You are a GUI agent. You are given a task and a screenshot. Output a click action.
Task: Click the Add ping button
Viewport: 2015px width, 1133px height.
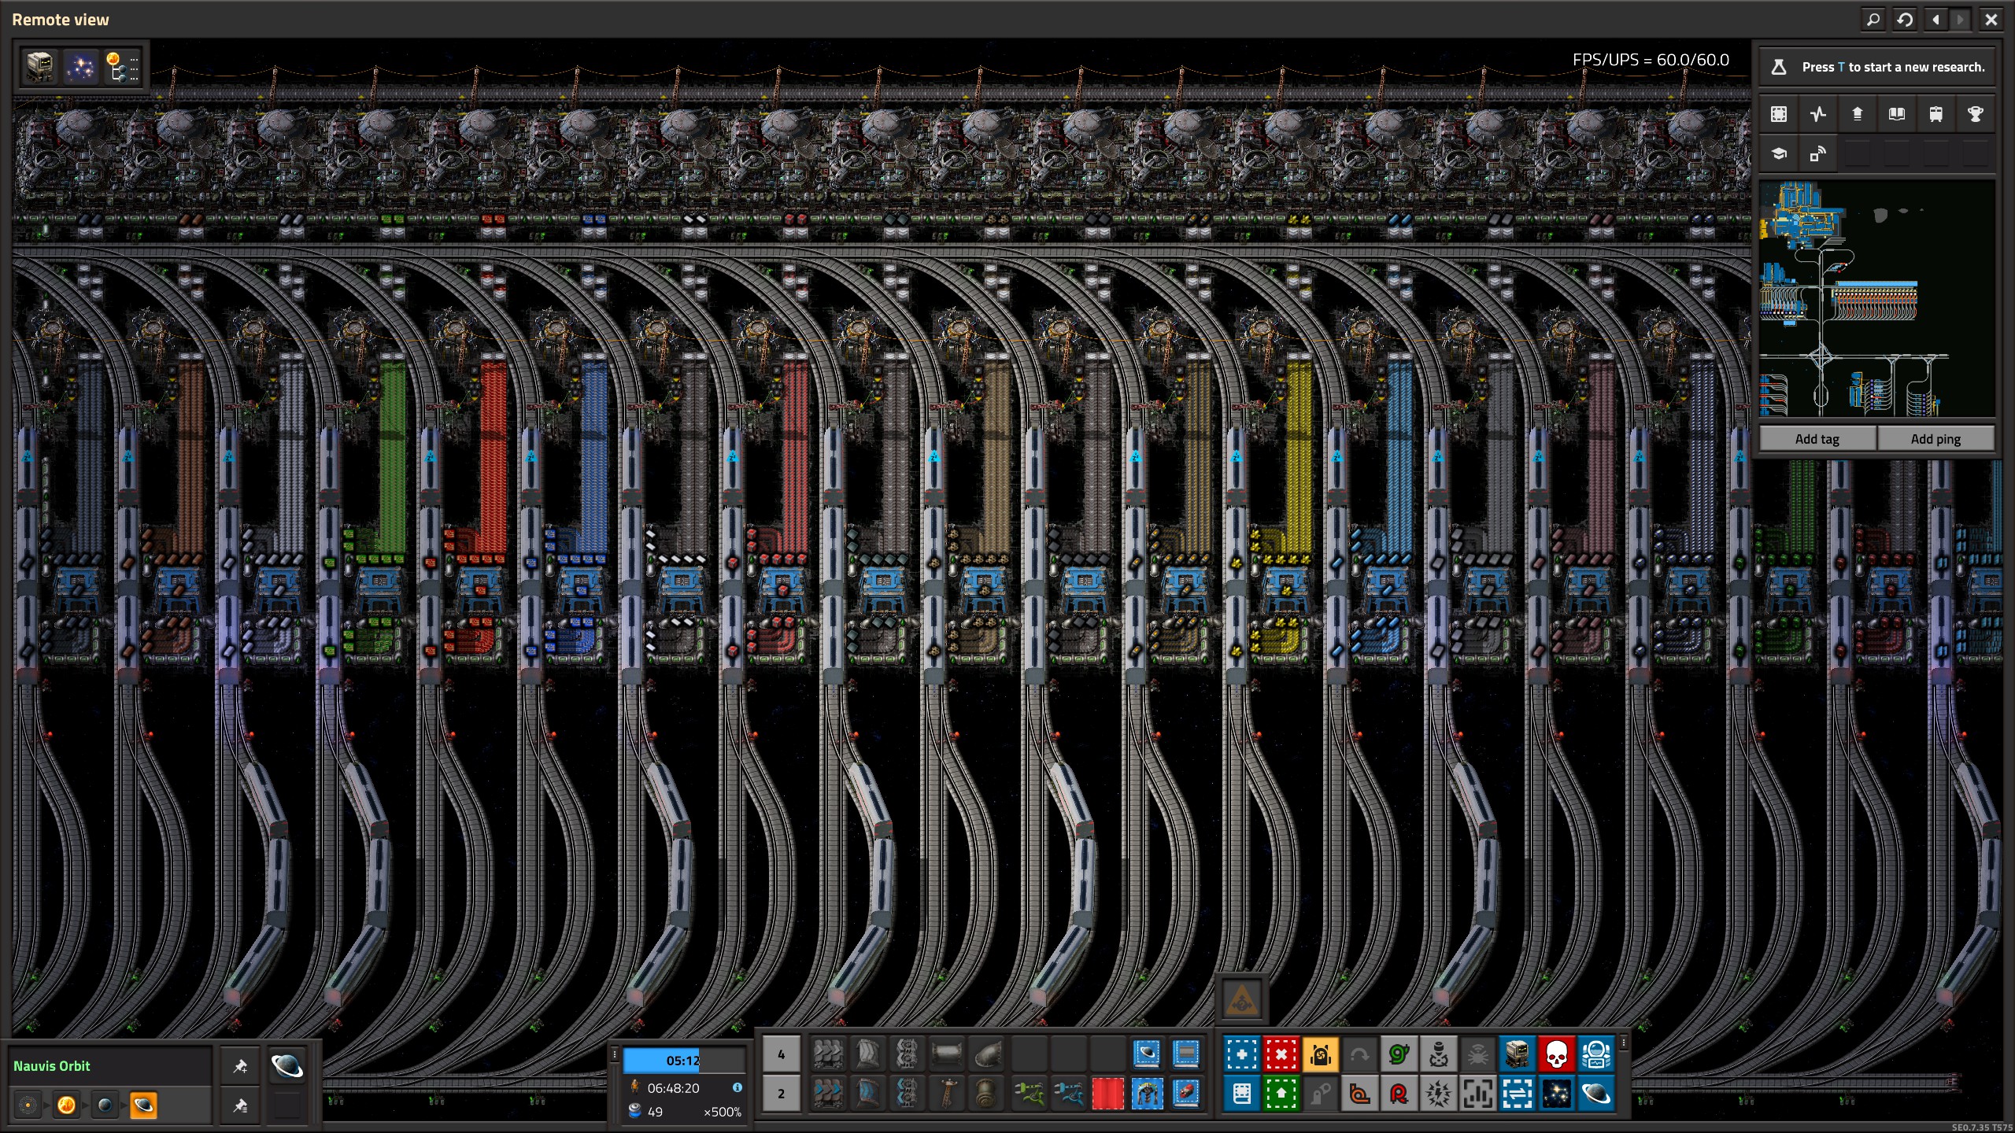1936,439
